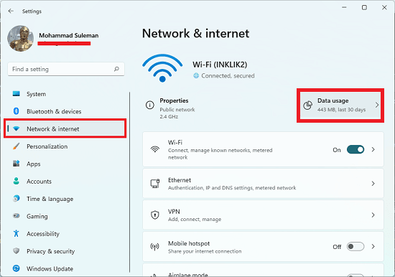Viewport: 395px width, 277px height.
Task: Click the Mohammad Suleman account name
Action: [x=69, y=35]
